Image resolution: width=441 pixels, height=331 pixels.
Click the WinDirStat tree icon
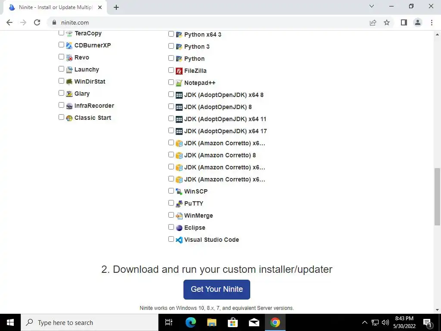point(69,82)
